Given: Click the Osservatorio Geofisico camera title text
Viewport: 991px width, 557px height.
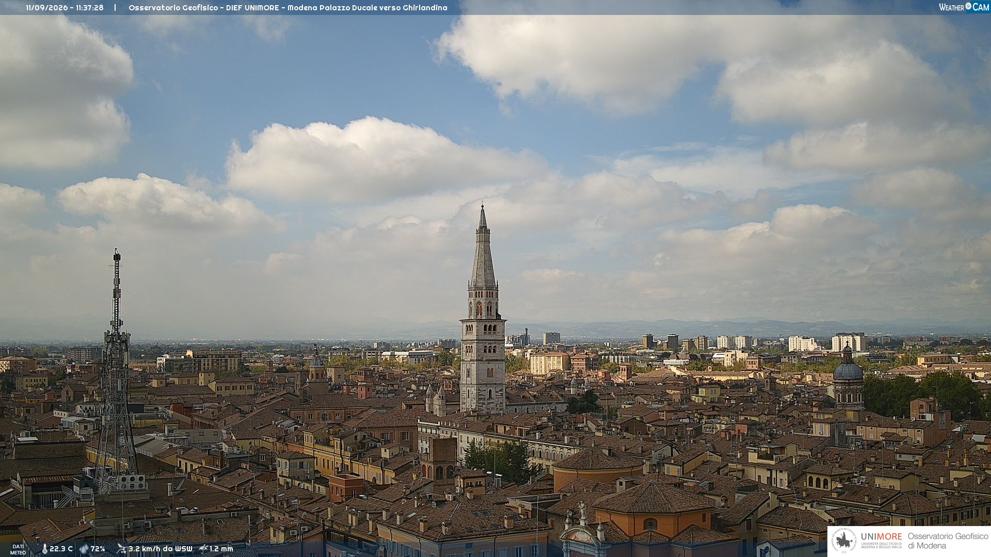Looking at the screenshot, I should tap(287, 8).
